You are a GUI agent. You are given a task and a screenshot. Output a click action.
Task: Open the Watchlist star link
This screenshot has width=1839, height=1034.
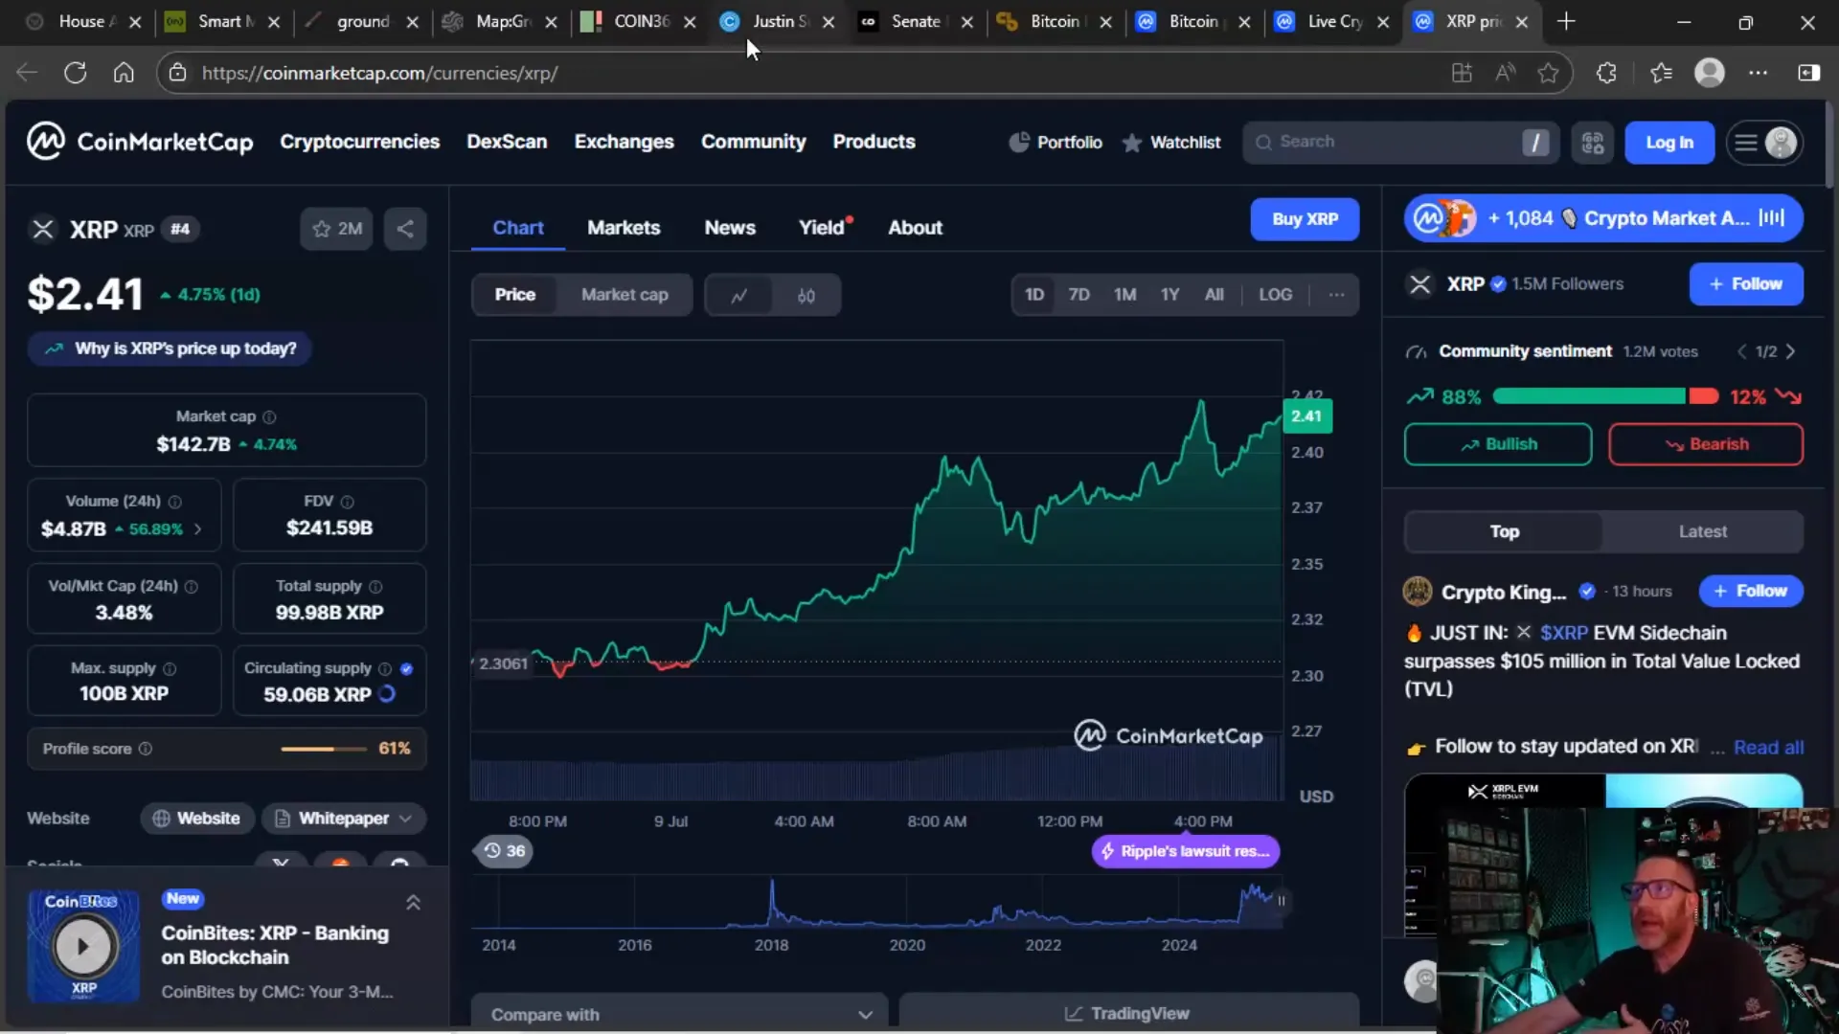[1170, 142]
